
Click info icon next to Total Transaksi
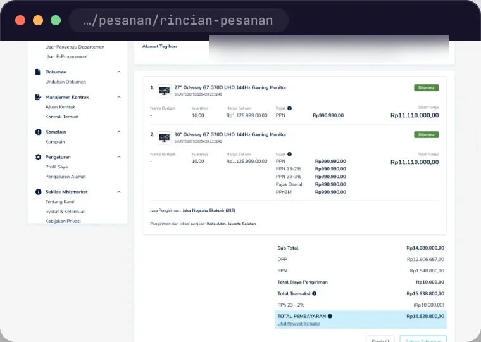(x=314, y=293)
